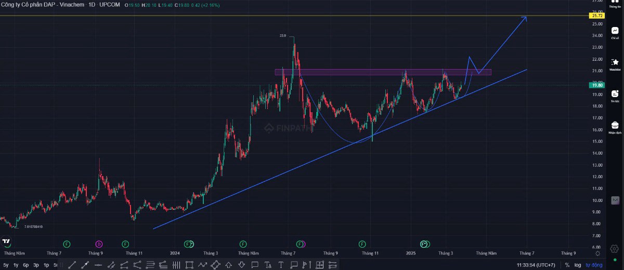Select the arrow down marker tool
This screenshot has height=270, width=624.
tap(241, 264)
